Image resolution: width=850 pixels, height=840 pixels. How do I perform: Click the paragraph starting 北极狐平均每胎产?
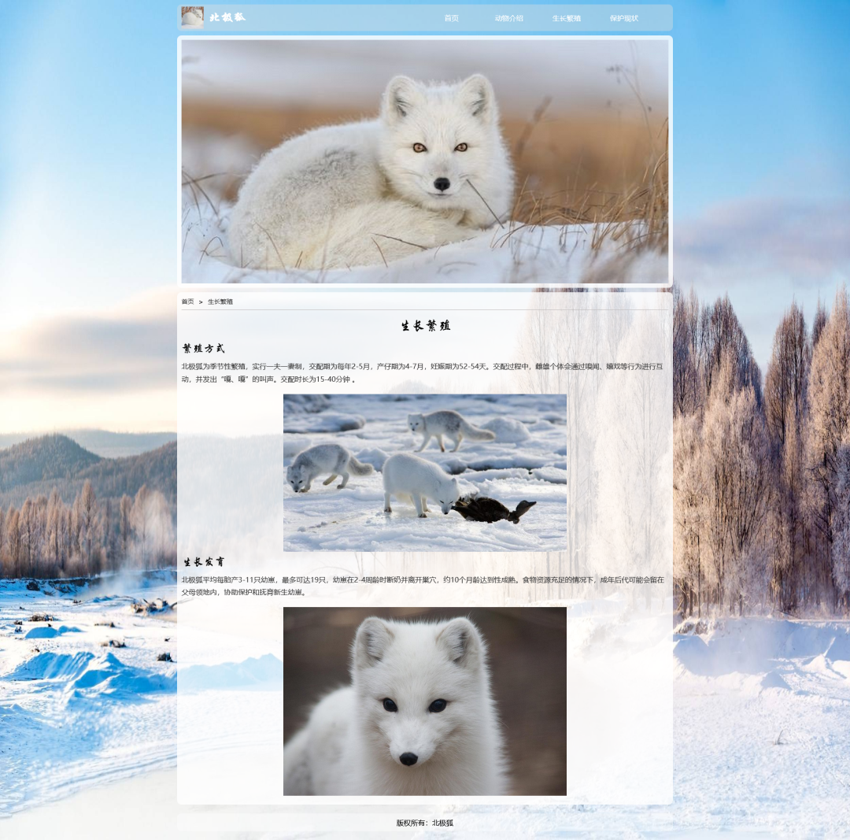click(422, 586)
